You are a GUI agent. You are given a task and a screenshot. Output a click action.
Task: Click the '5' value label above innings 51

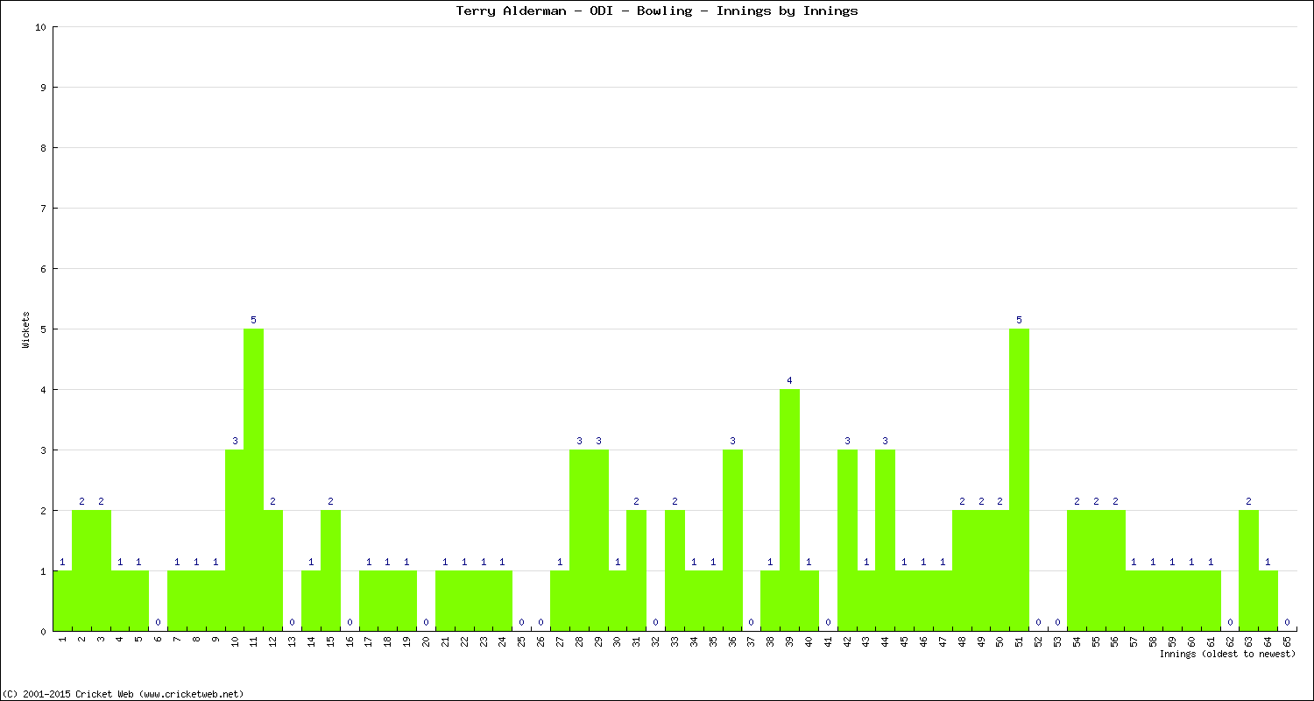pyautogui.click(x=1019, y=320)
